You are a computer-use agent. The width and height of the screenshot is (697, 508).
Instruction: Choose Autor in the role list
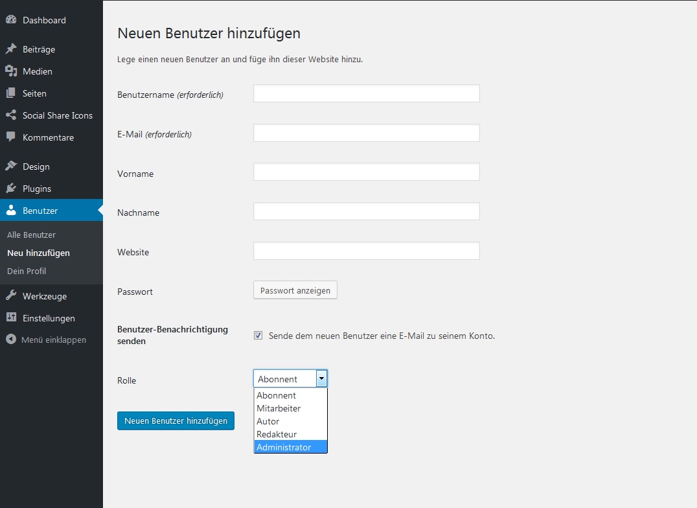290,421
